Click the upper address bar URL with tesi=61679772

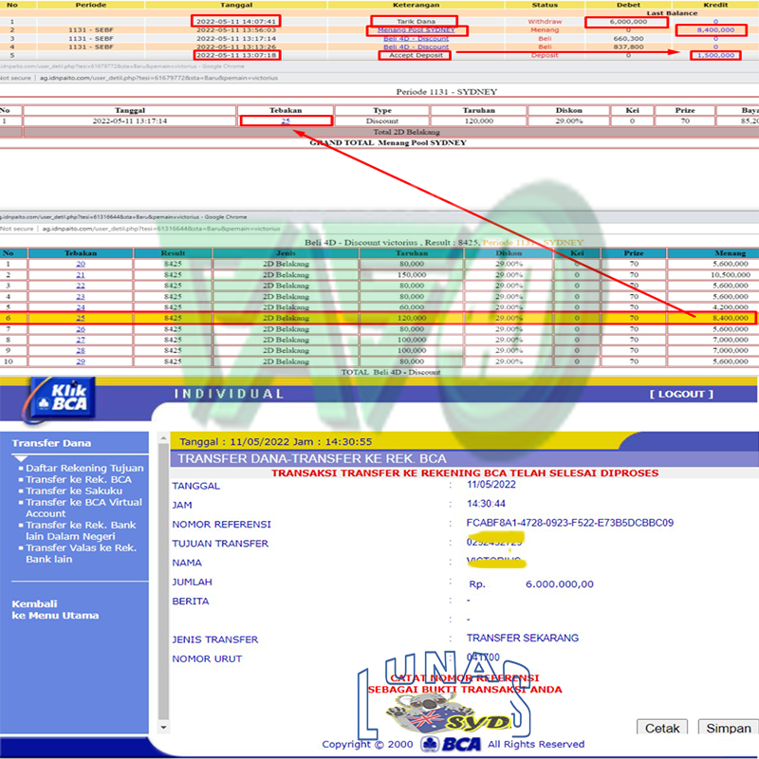click(158, 78)
